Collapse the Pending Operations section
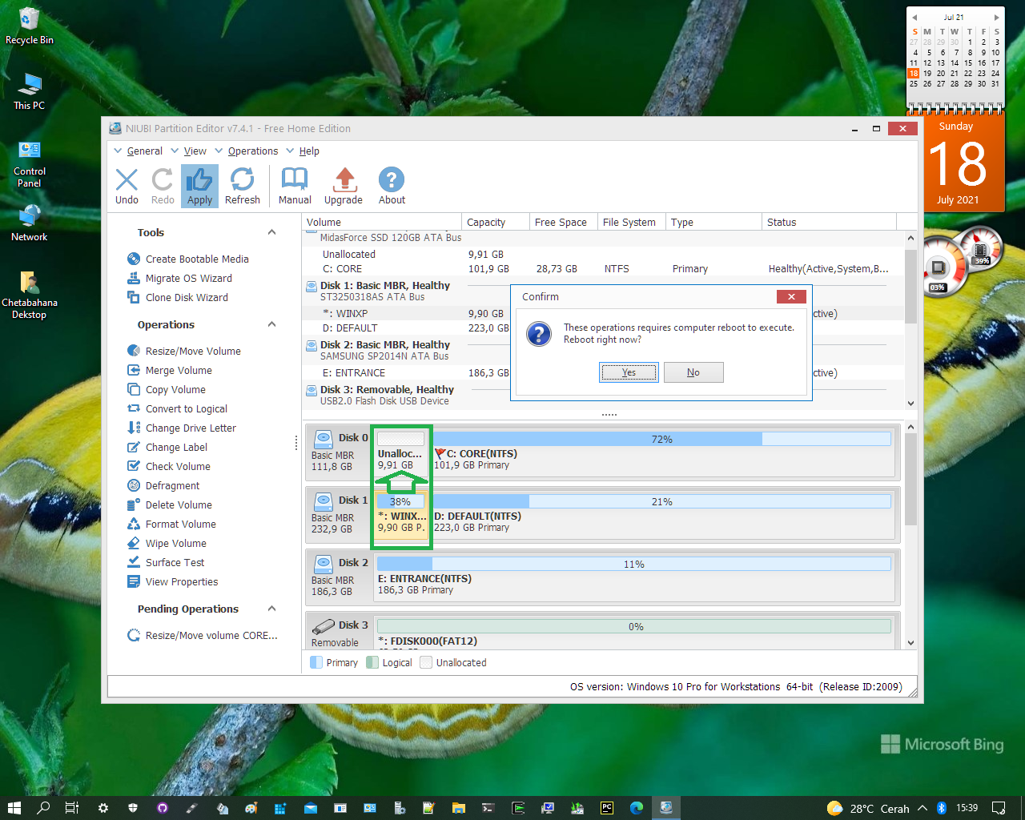Screen dimensions: 1025x820 click(x=271, y=609)
